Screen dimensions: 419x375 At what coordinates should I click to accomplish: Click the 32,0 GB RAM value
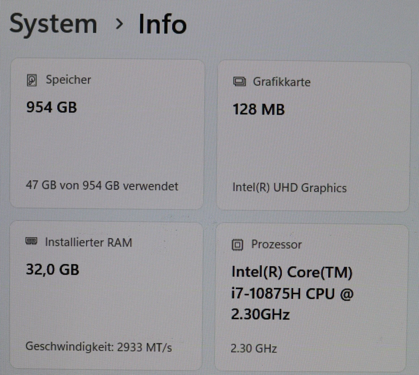pos(52,269)
